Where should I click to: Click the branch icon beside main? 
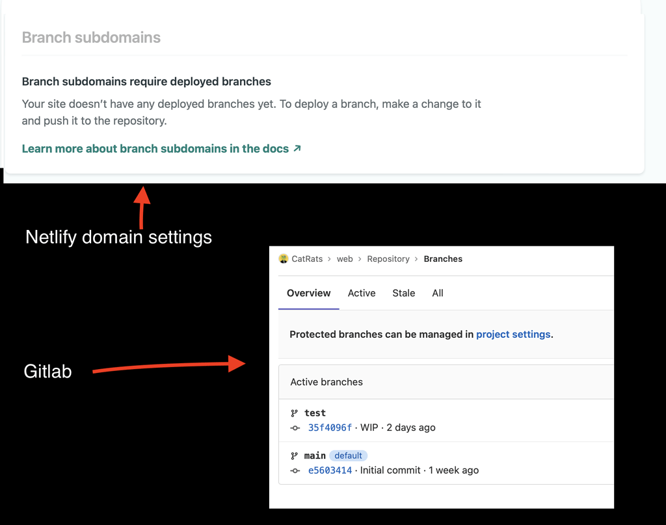click(295, 456)
